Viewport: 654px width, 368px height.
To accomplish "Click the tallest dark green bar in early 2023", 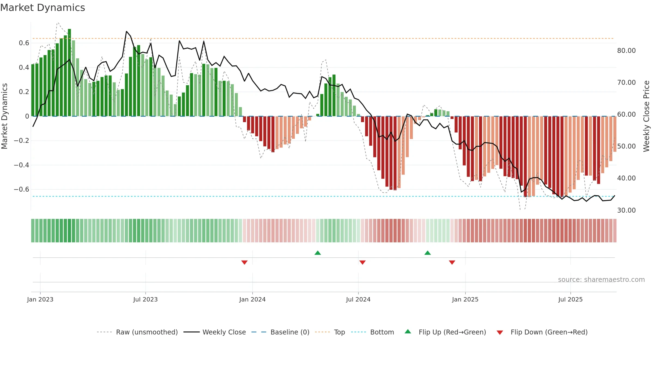I will pos(69,73).
